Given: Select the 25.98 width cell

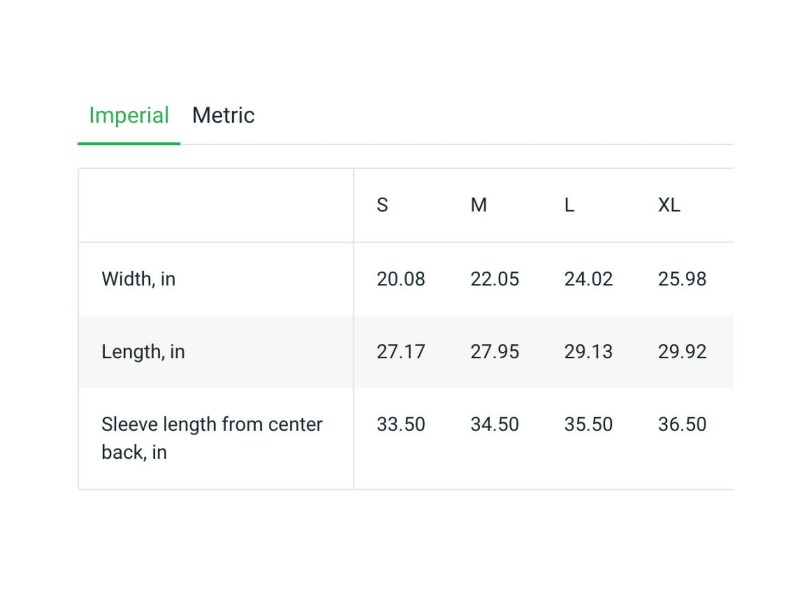Looking at the screenshot, I should [682, 279].
